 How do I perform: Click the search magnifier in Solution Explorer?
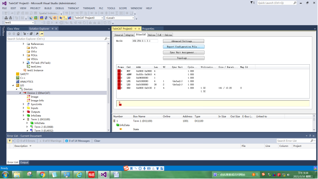click(106, 39)
